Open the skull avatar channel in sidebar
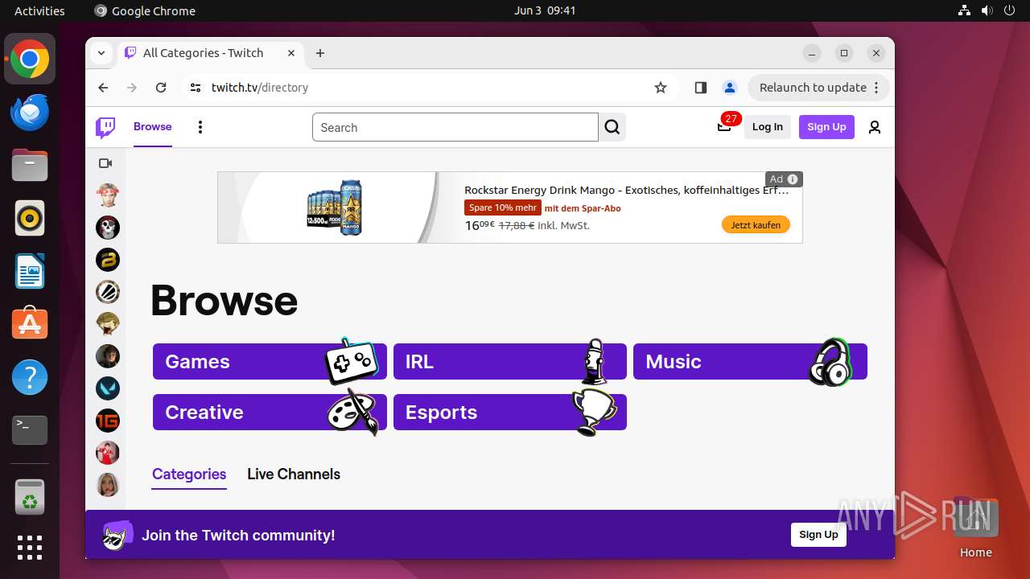The image size is (1030, 579). coord(108,228)
